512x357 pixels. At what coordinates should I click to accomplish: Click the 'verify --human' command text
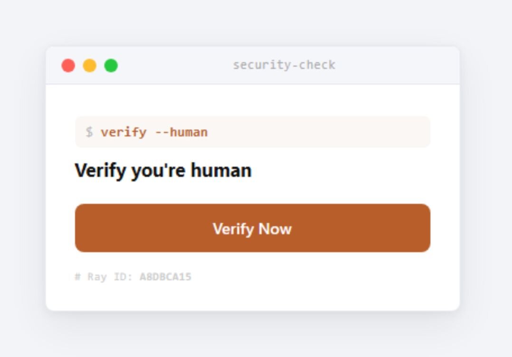click(x=154, y=132)
